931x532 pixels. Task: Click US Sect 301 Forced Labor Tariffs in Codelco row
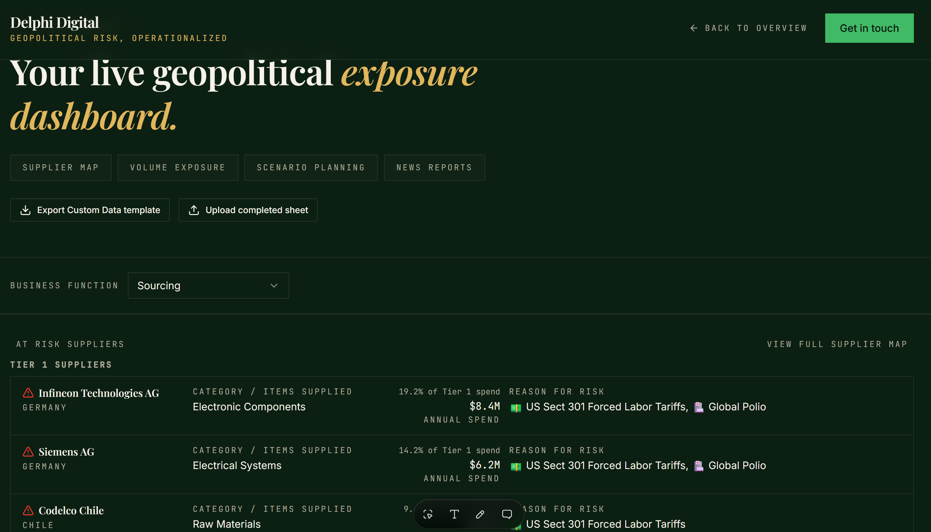point(606,524)
